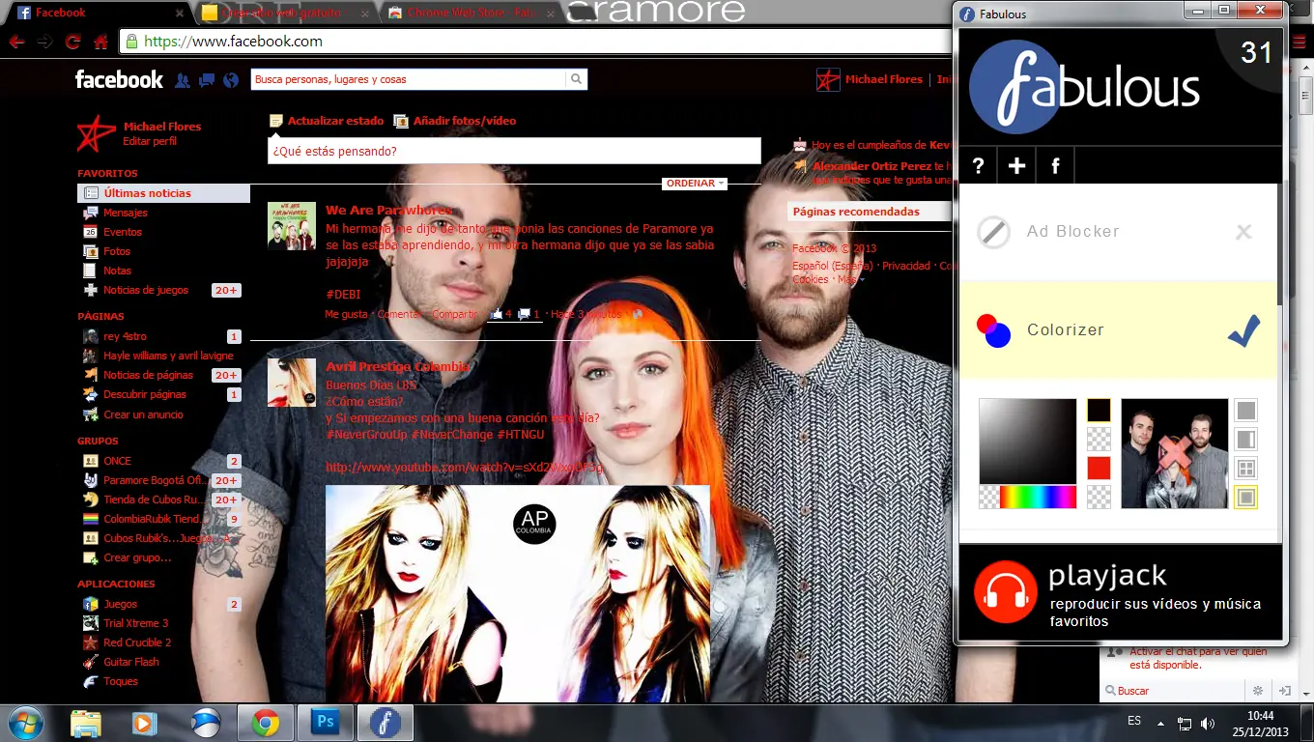Select the black color swatch
This screenshot has height=742, width=1314.
pos(1099,411)
